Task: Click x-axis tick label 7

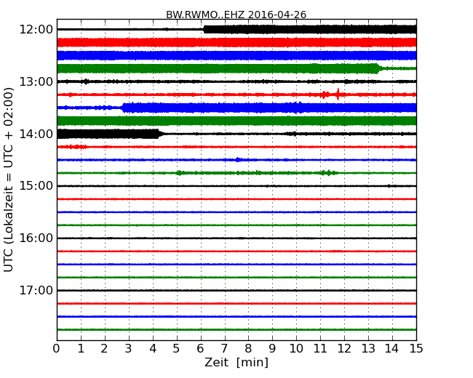Action: tap(224, 349)
